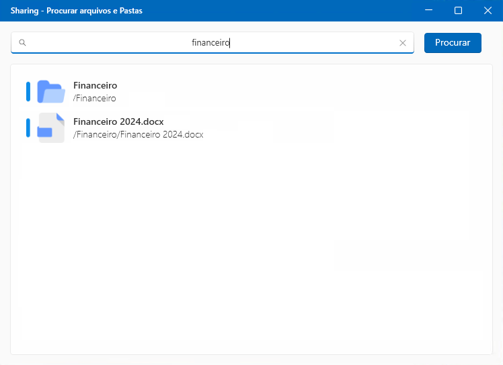
Task: Click the /Financeiro path text
Action: (95, 98)
